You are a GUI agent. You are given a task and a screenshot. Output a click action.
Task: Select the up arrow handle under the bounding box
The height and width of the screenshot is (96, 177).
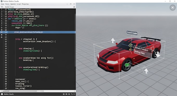(x=146, y=71)
